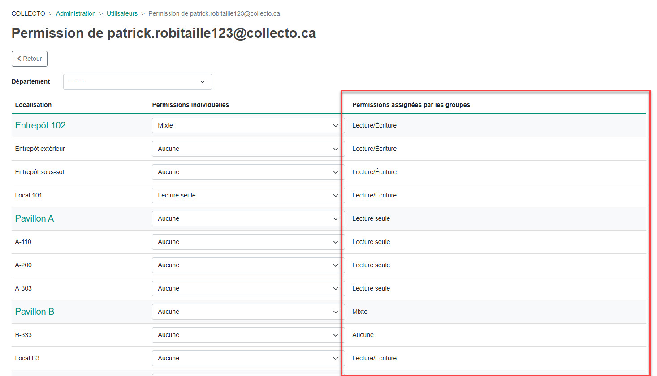Open the A-200 permission dropdown

(x=248, y=265)
